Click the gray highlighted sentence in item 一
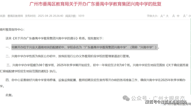Viewport: 191px width, 106px height. point(85,47)
